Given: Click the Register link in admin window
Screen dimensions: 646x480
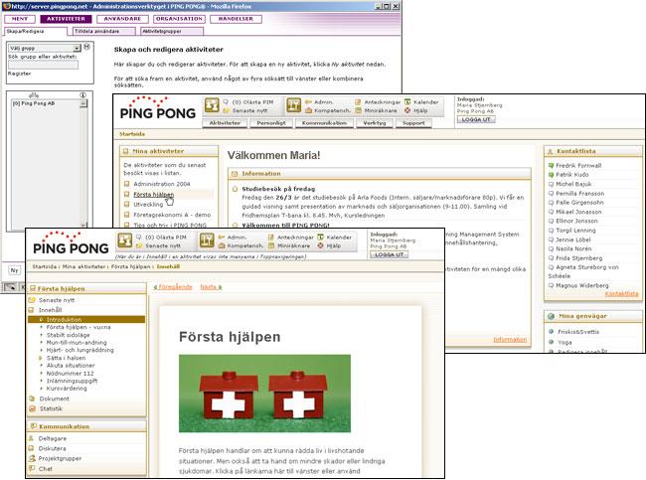Looking at the screenshot, I should click(19, 74).
